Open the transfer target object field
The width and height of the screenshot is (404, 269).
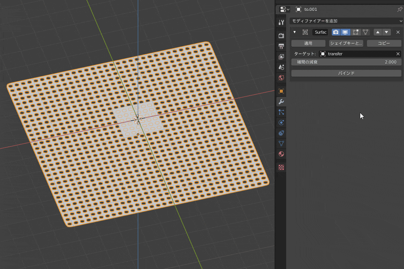tap(357, 54)
